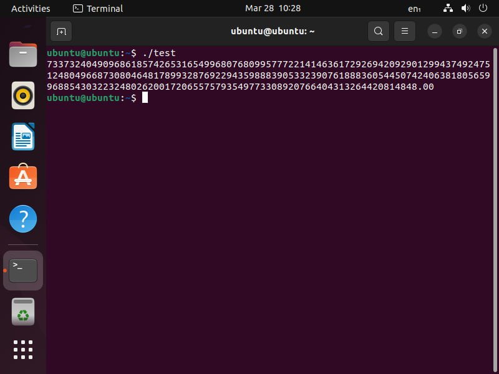499x374 pixels.
Task: Click the output line starting with 12480496
Action: click(x=268, y=75)
